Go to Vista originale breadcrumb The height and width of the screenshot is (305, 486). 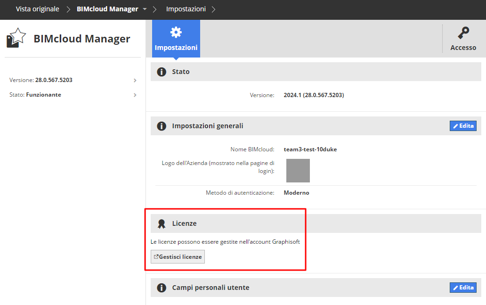(x=38, y=9)
